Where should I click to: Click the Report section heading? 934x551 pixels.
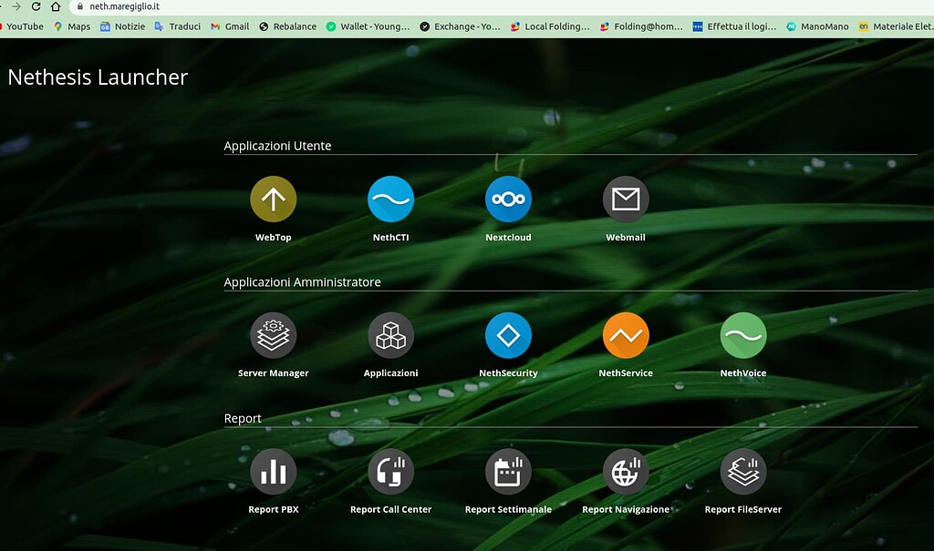click(x=243, y=418)
